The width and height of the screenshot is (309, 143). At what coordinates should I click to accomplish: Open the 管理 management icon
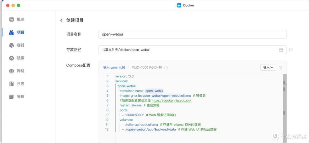(x=12, y=97)
